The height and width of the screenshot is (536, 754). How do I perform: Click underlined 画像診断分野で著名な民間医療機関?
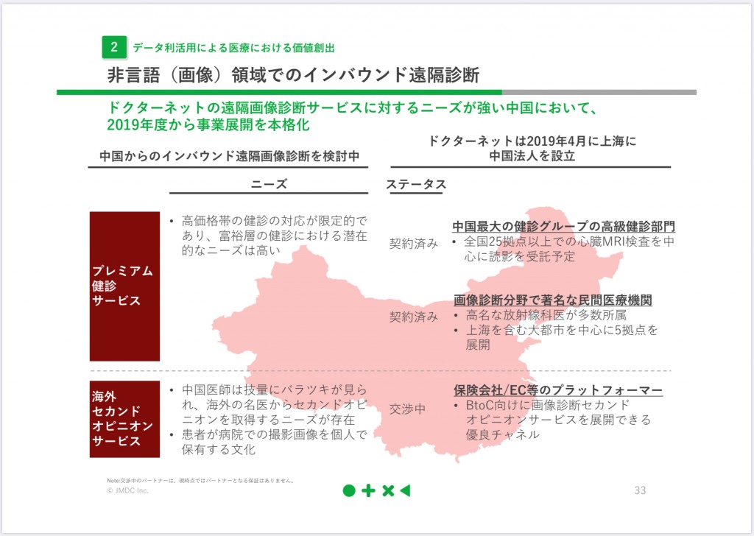pyautogui.click(x=553, y=300)
